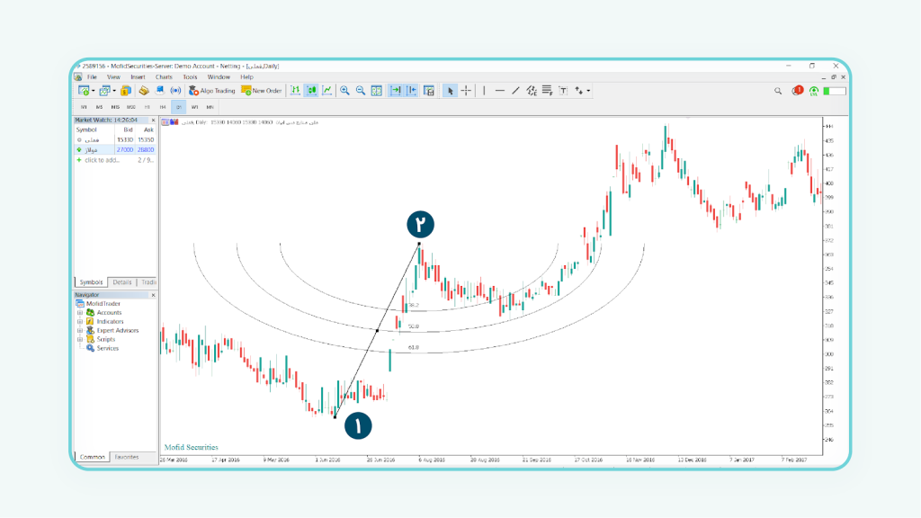The height and width of the screenshot is (518, 921).
Task: Click the Zoom Out magnifier icon
Action: click(360, 91)
